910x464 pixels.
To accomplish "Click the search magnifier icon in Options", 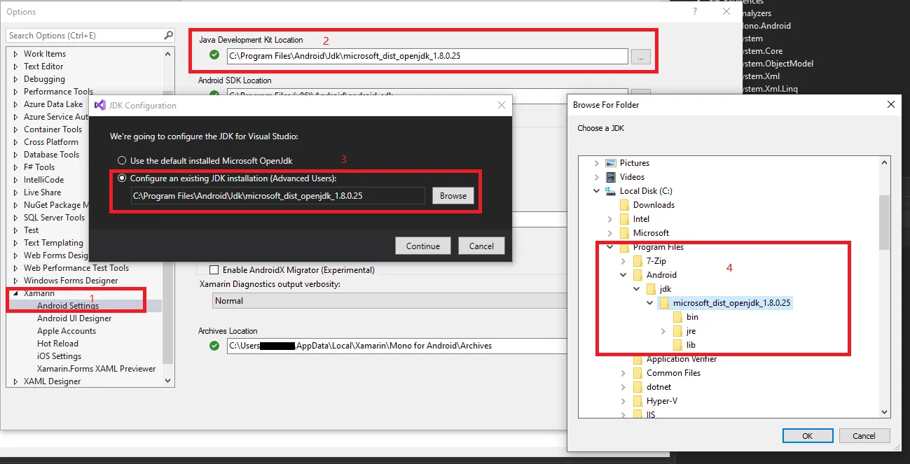I will pos(168,35).
